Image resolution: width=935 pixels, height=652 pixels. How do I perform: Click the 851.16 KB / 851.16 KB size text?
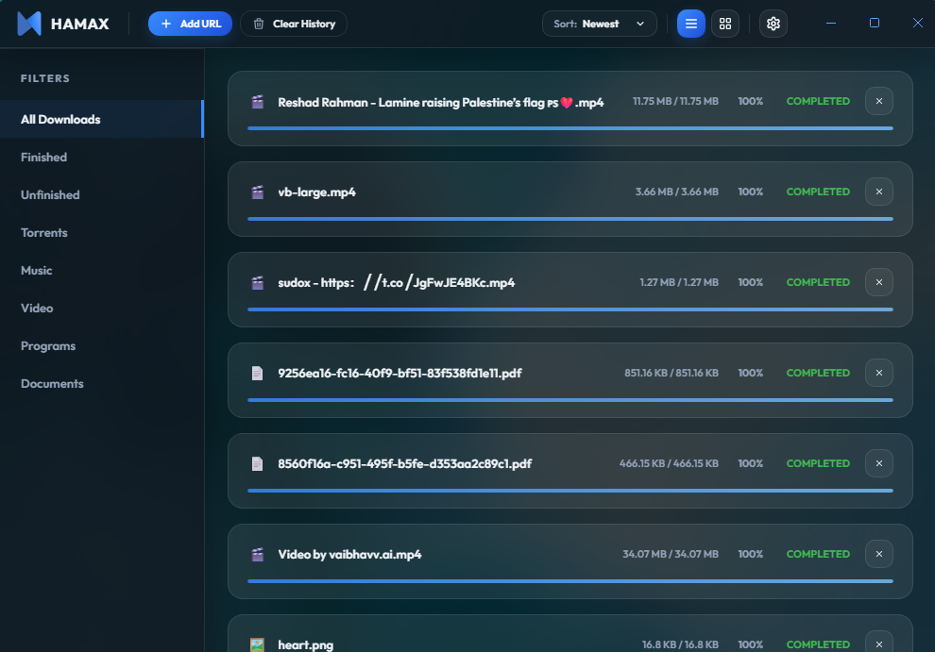pos(671,373)
